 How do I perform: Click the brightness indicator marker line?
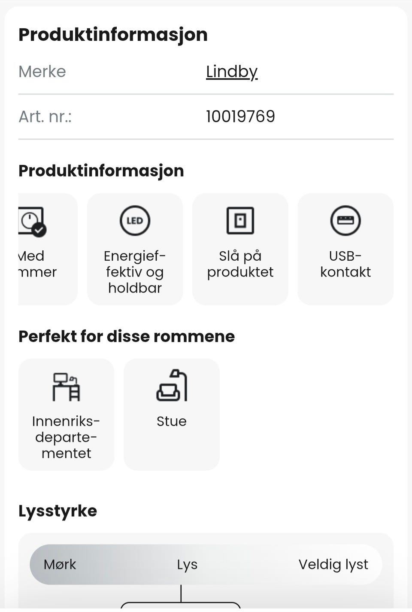(181, 594)
